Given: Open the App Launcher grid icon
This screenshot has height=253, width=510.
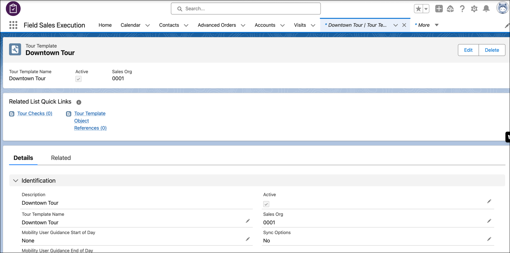Looking at the screenshot, I should click(x=13, y=25).
